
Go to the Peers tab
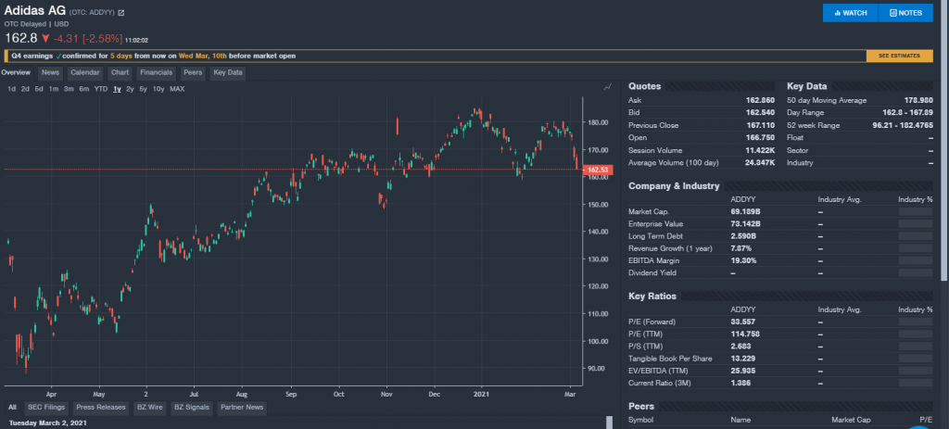[x=193, y=72]
